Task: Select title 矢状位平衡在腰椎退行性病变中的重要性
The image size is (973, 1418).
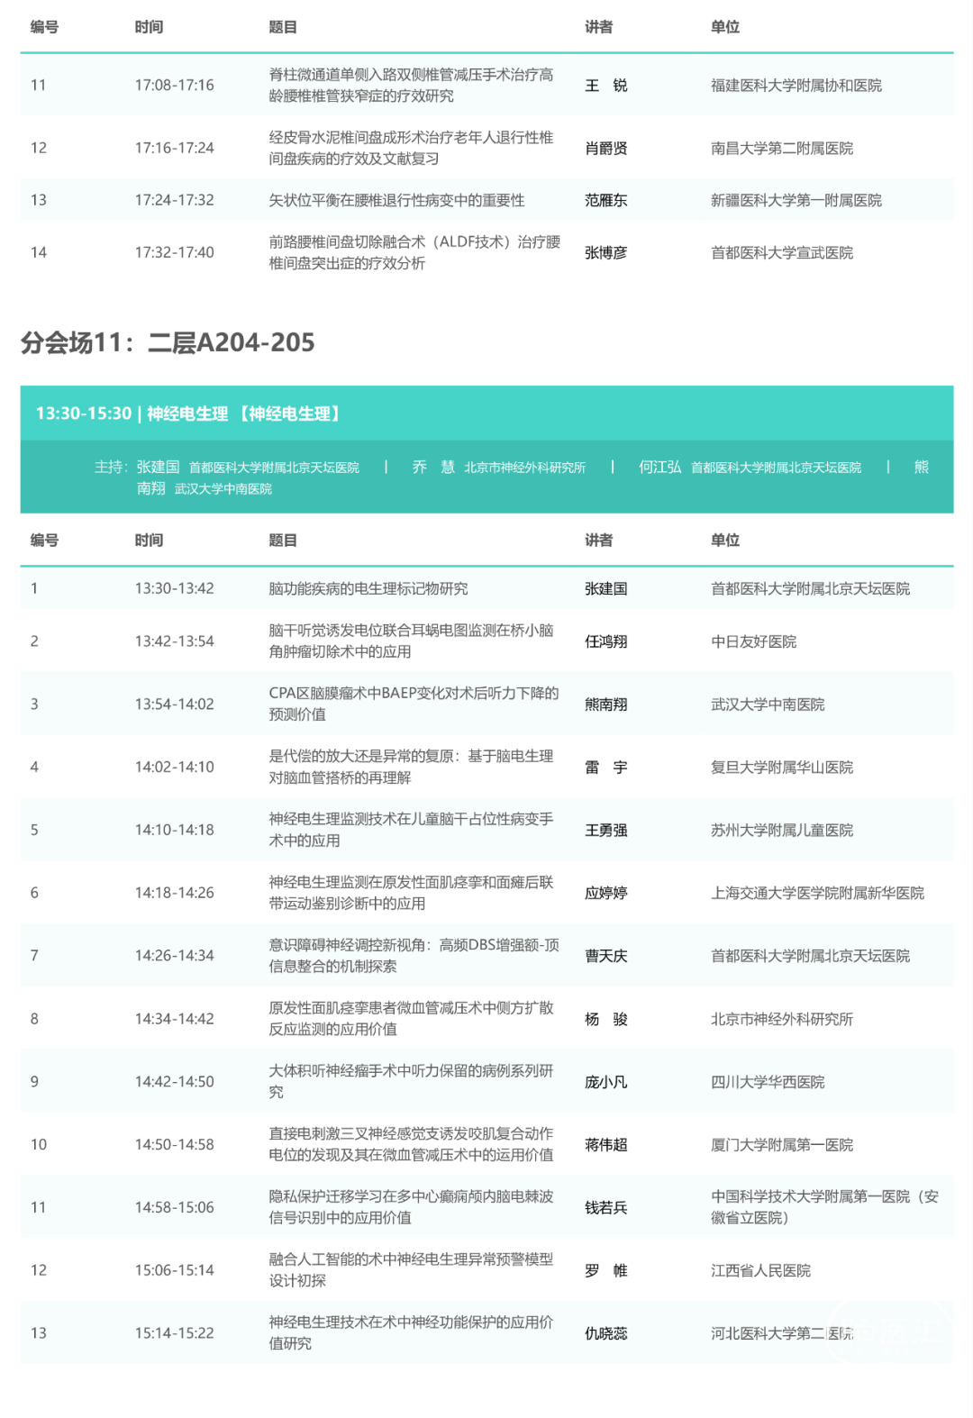Action: pos(396,200)
